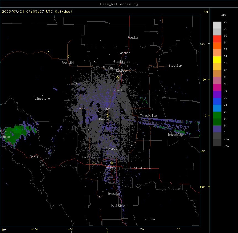Select the yellow 54-51 dBZ legend swatch
The width and height of the screenshot is (238, 233).
tap(217, 59)
